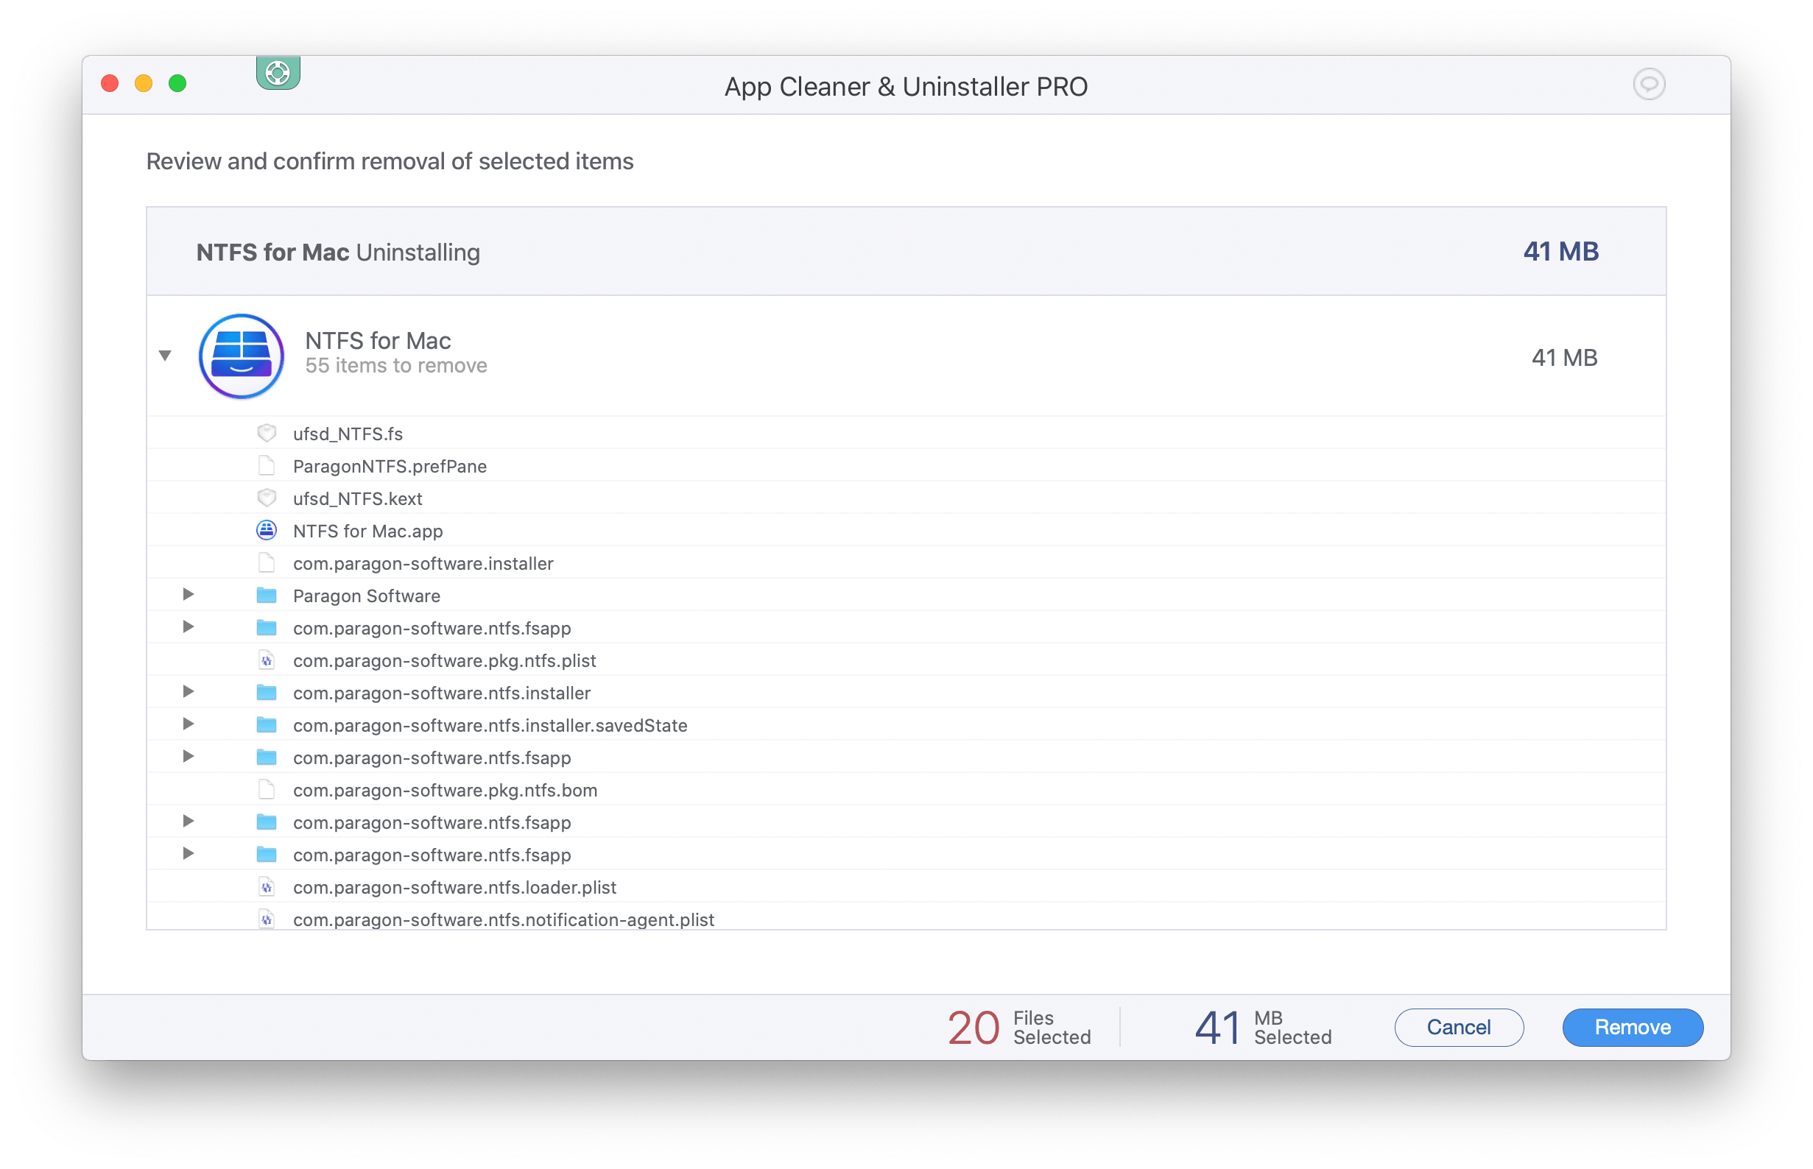1813x1169 pixels.
Task: Click the com.paragon-software.ntfs.installer.savedState folder
Action: (489, 725)
